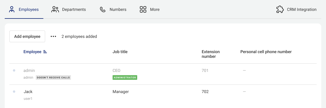
Task: Click the Add employee button
Action: [x=27, y=36]
